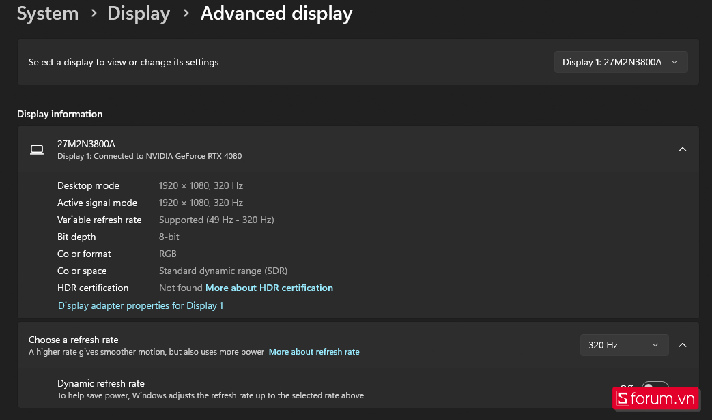Collapse the Choose a refresh rate section
Image resolution: width=712 pixels, height=420 pixels.
click(x=682, y=345)
